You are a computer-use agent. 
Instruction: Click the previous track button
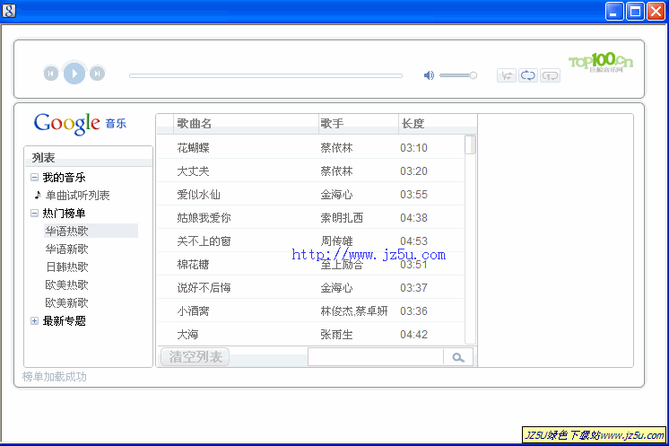(51, 74)
